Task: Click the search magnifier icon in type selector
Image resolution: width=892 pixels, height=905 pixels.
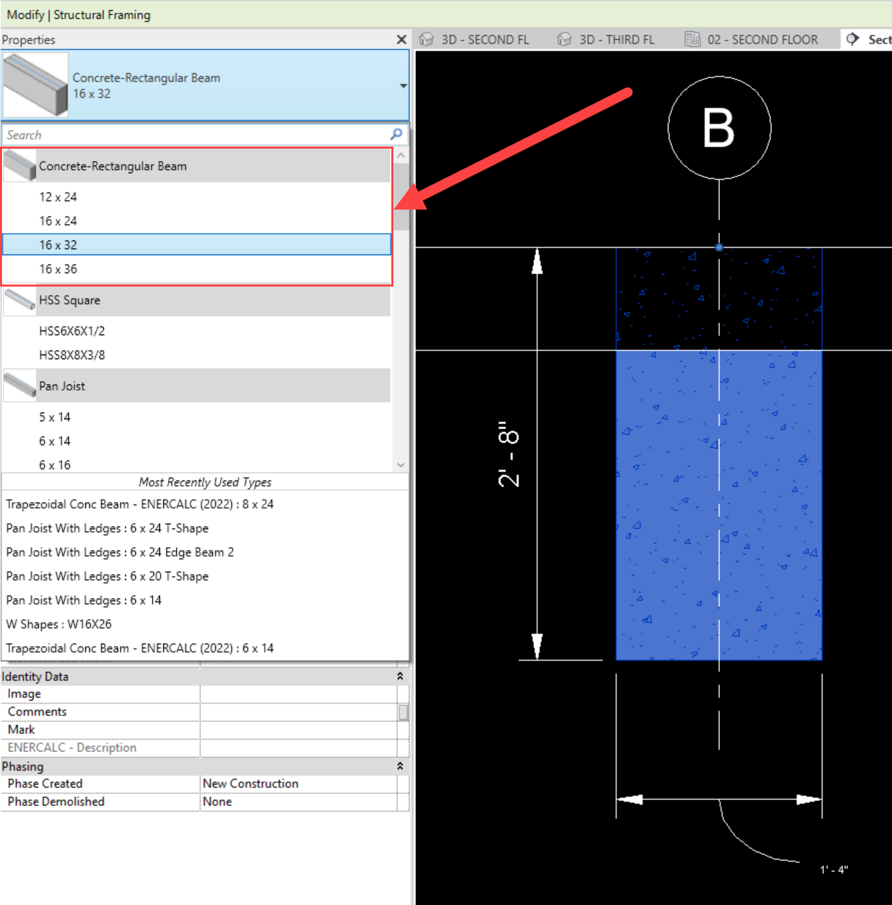Action: pyautogui.click(x=397, y=135)
